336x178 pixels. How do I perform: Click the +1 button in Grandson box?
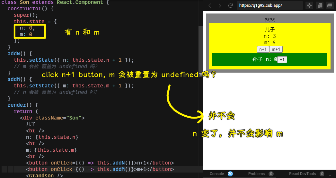click(282, 60)
